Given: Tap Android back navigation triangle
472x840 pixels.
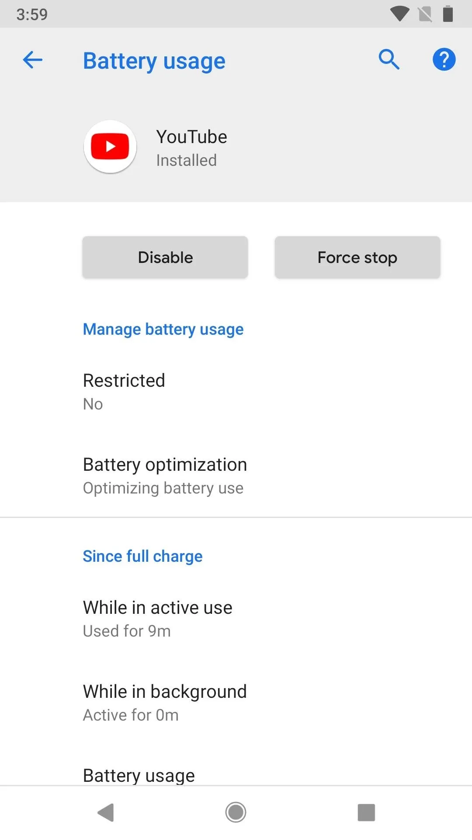Looking at the screenshot, I should [x=105, y=812].
